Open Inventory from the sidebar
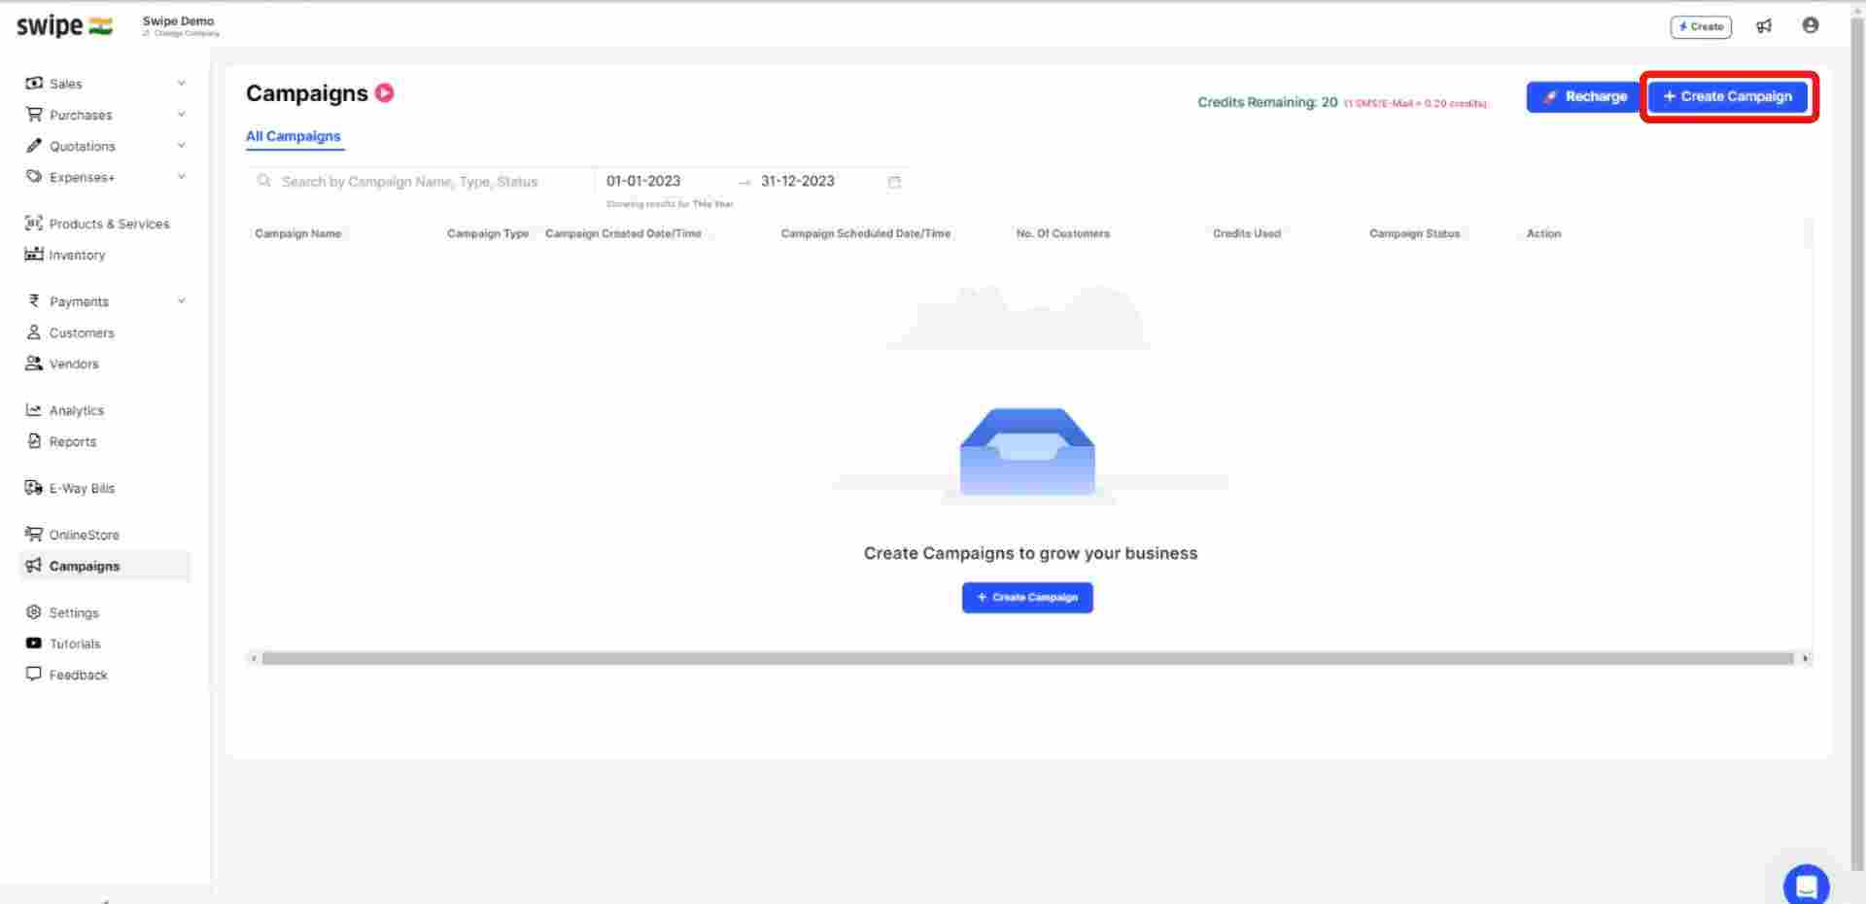Screen dimensions: 1866x904 [77, 255]
